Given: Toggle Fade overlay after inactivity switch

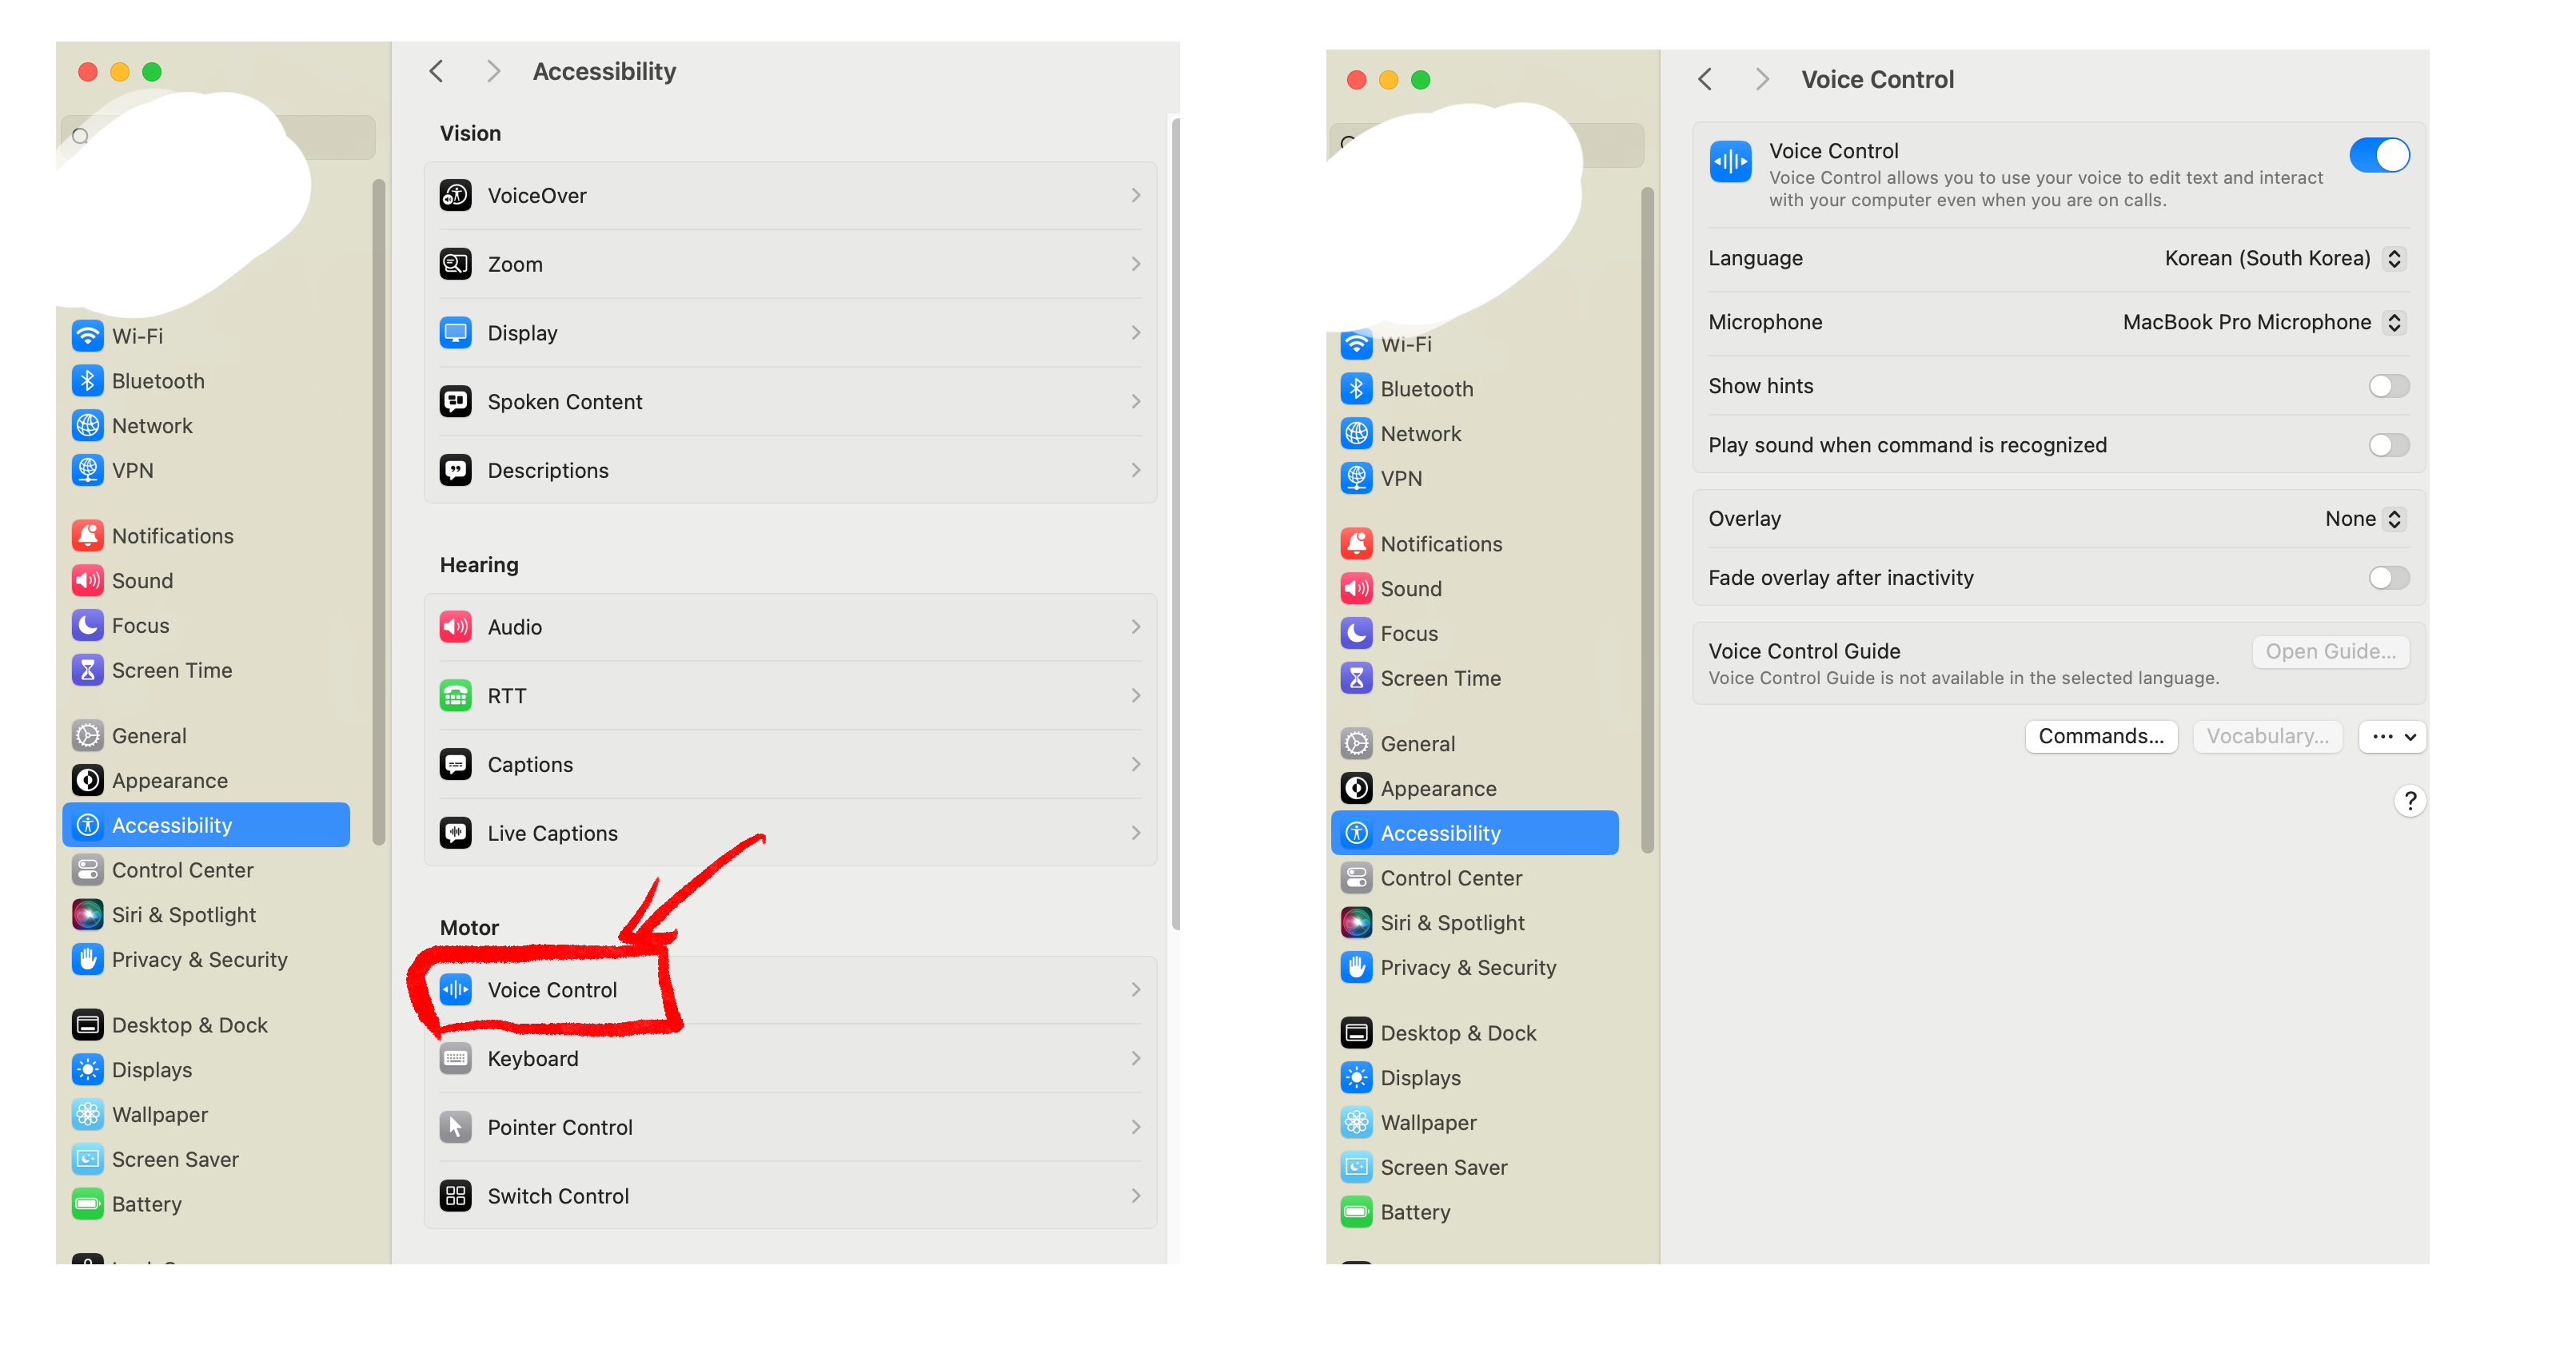Looking at the screenshot, I should click(x=2388, y=578).
